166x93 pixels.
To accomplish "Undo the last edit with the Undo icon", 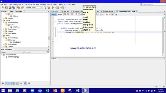I will [19, 7].
